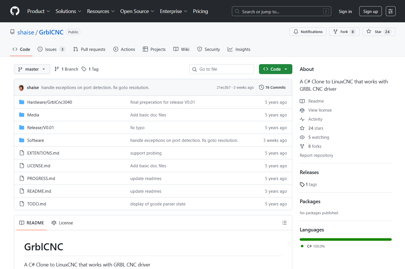Click the Media folder icon

(x=22, y=115)
